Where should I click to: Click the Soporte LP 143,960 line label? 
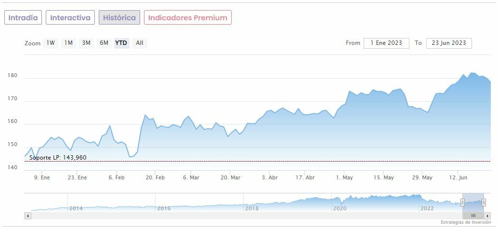point(58,158)
